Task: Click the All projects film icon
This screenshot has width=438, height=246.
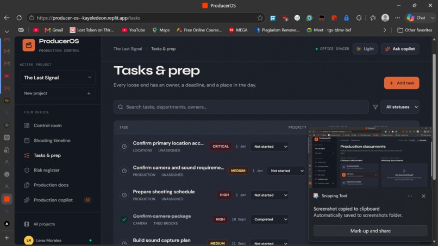Action: 27,224
